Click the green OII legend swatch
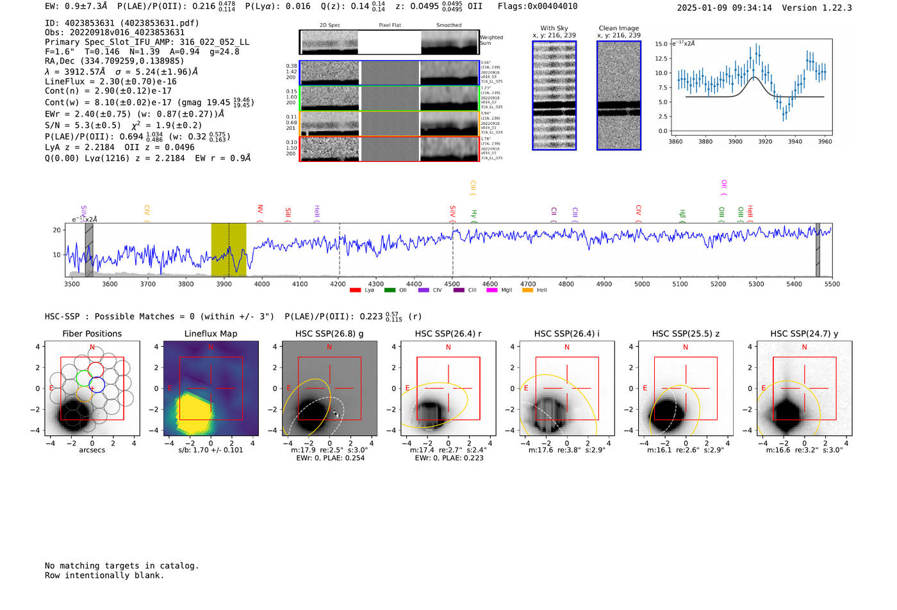 tap(390, 290)
